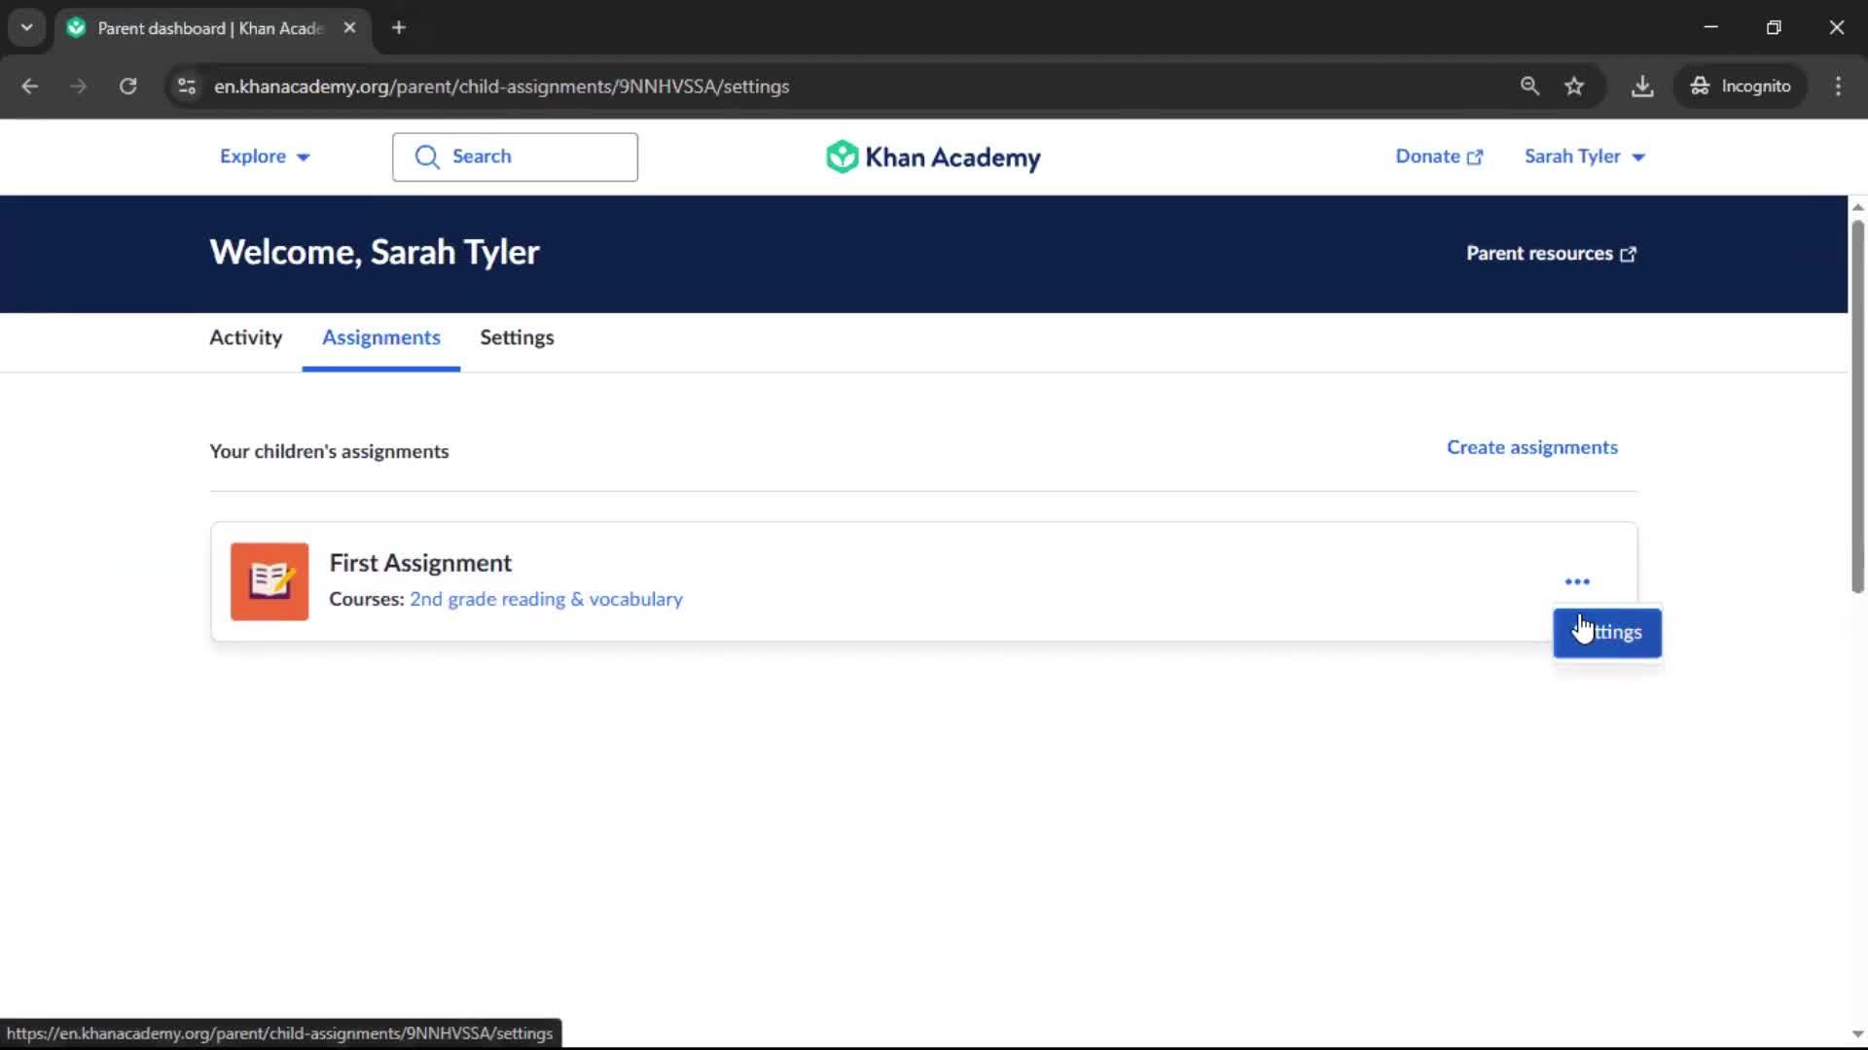Open the Chrome three-dot menu
1868x1050 pixels.
point(1838,86)
